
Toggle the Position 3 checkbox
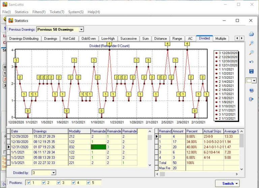click(x=58, y=183)
